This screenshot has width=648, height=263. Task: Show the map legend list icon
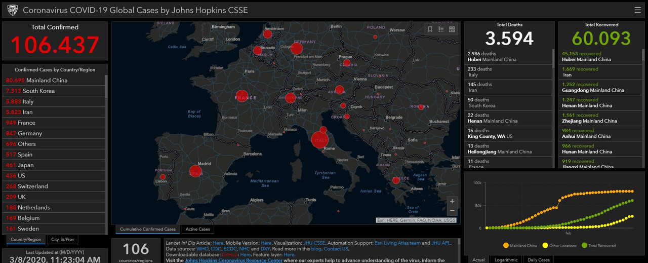(441, 29)
